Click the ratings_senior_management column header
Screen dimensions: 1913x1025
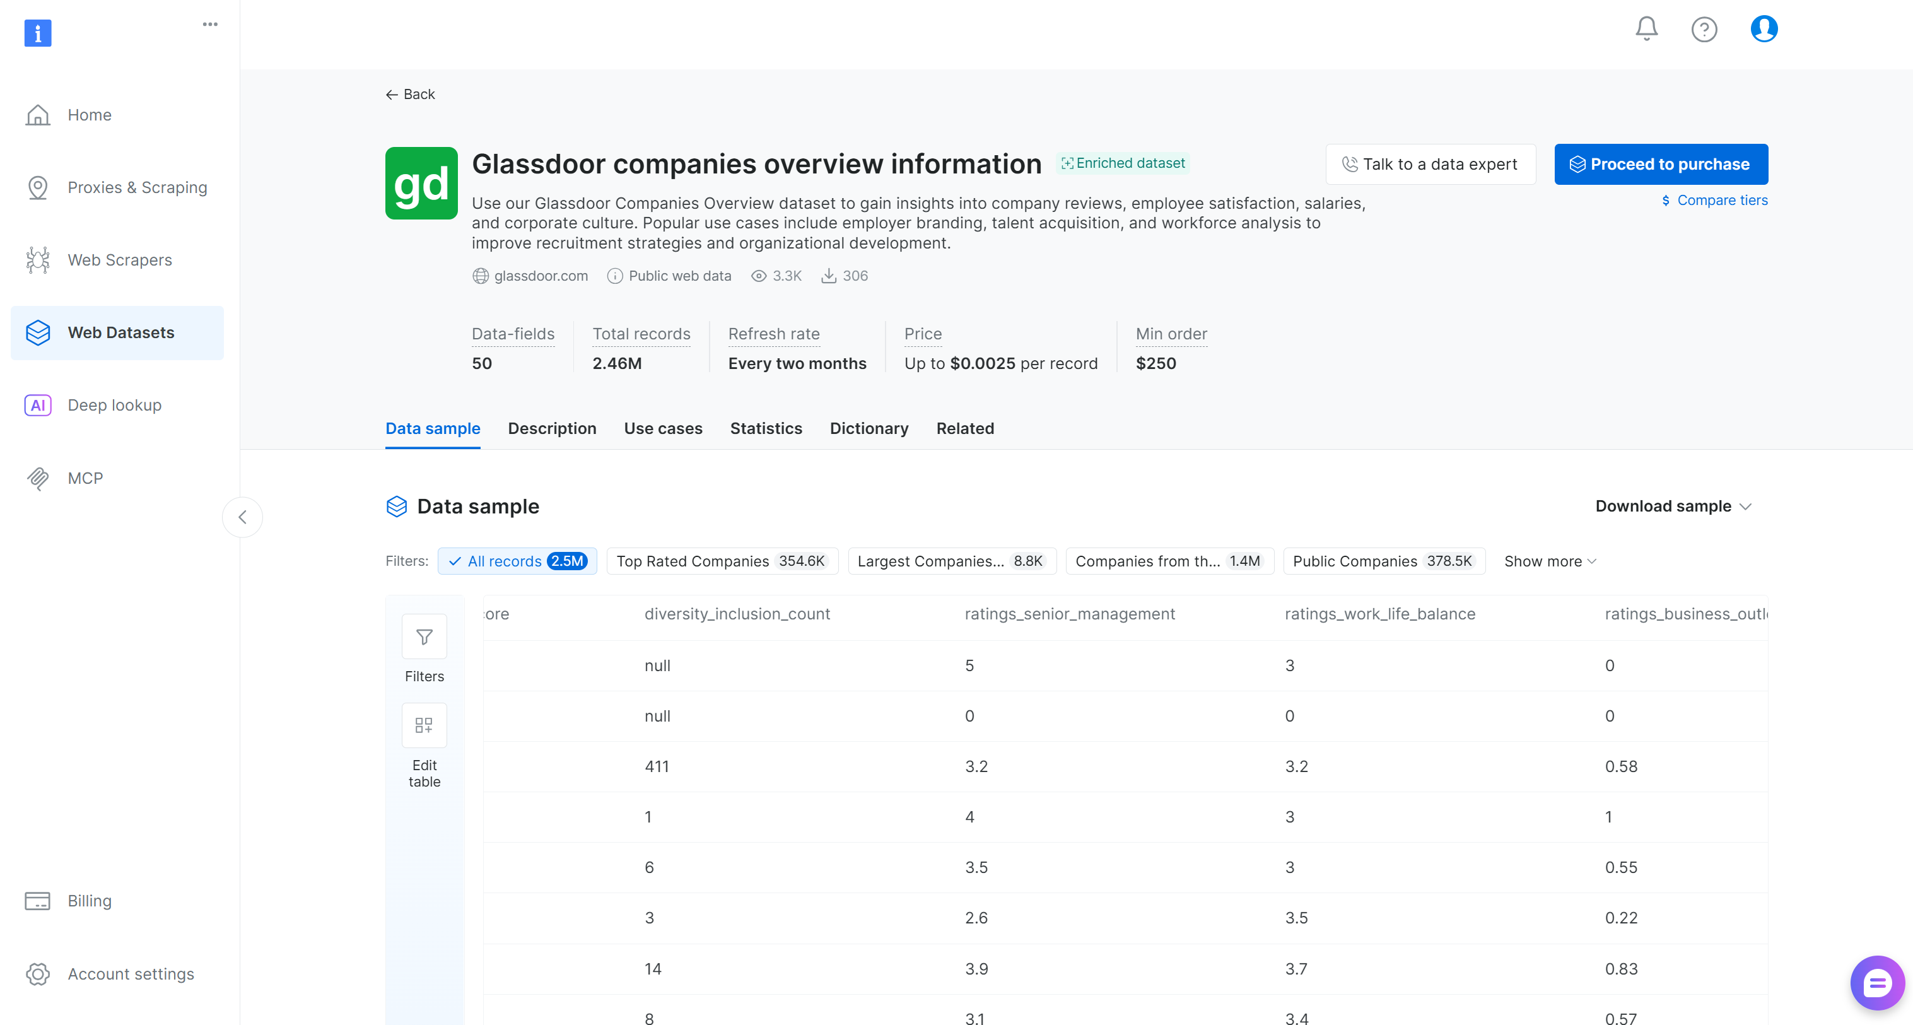[1069, 614]
